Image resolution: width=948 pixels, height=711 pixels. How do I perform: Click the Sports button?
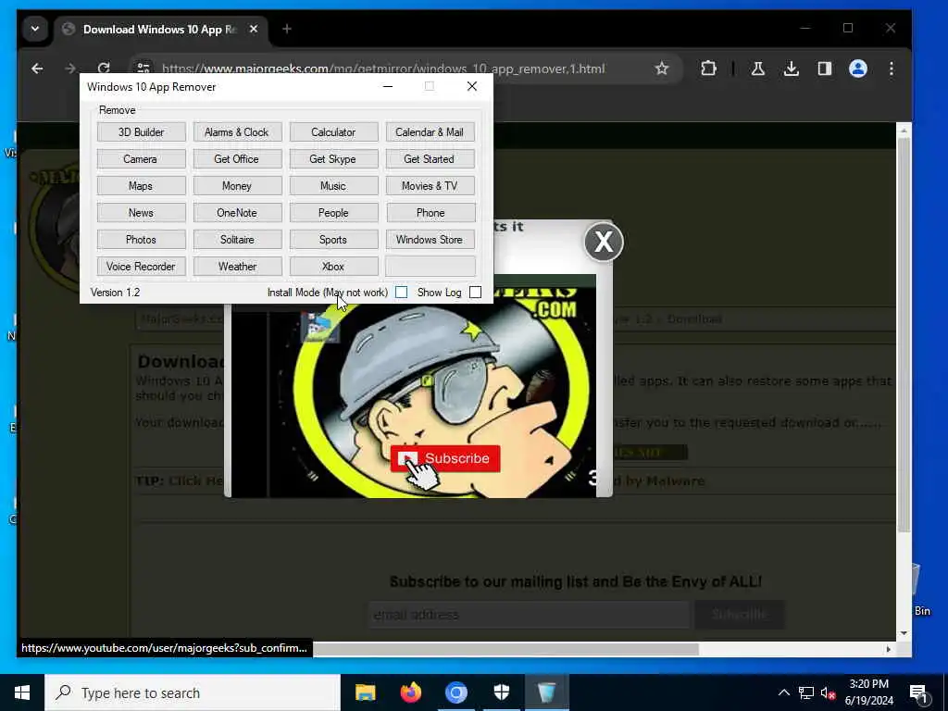click(x=333, y=240)
